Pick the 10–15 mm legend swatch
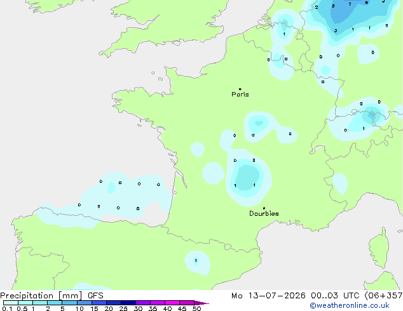Screen dimensions: 403x311 pos(85,303)
